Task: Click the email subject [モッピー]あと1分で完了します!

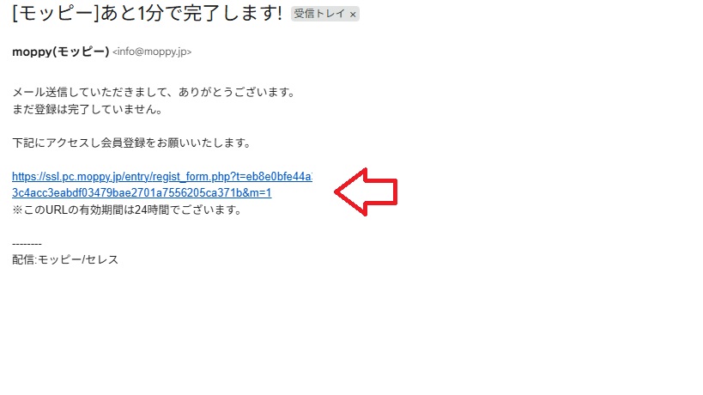Action: (147, 14)
